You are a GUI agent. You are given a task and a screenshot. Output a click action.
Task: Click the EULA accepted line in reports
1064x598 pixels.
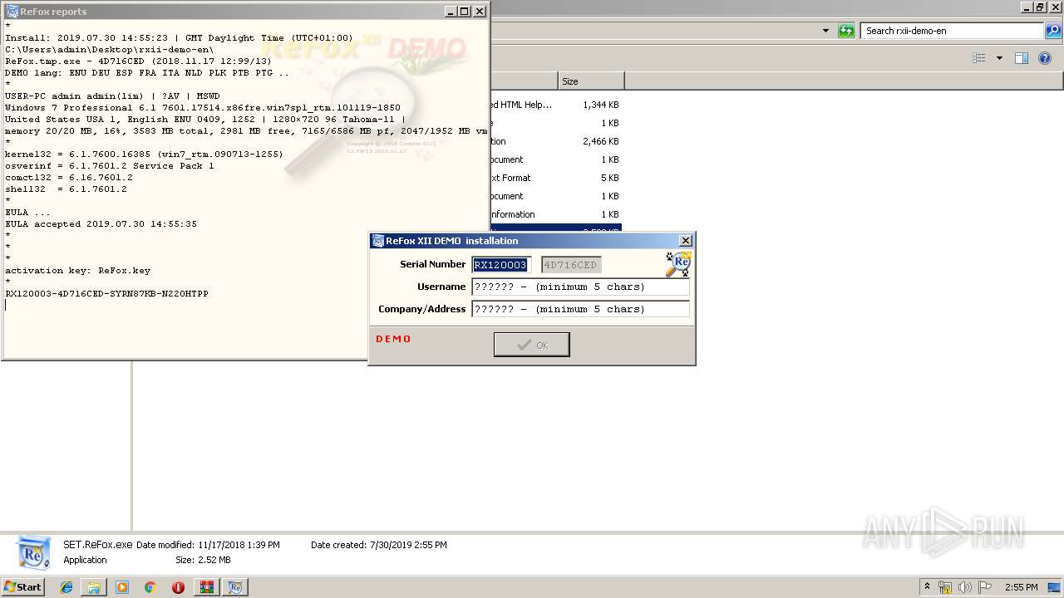point(101,224)
